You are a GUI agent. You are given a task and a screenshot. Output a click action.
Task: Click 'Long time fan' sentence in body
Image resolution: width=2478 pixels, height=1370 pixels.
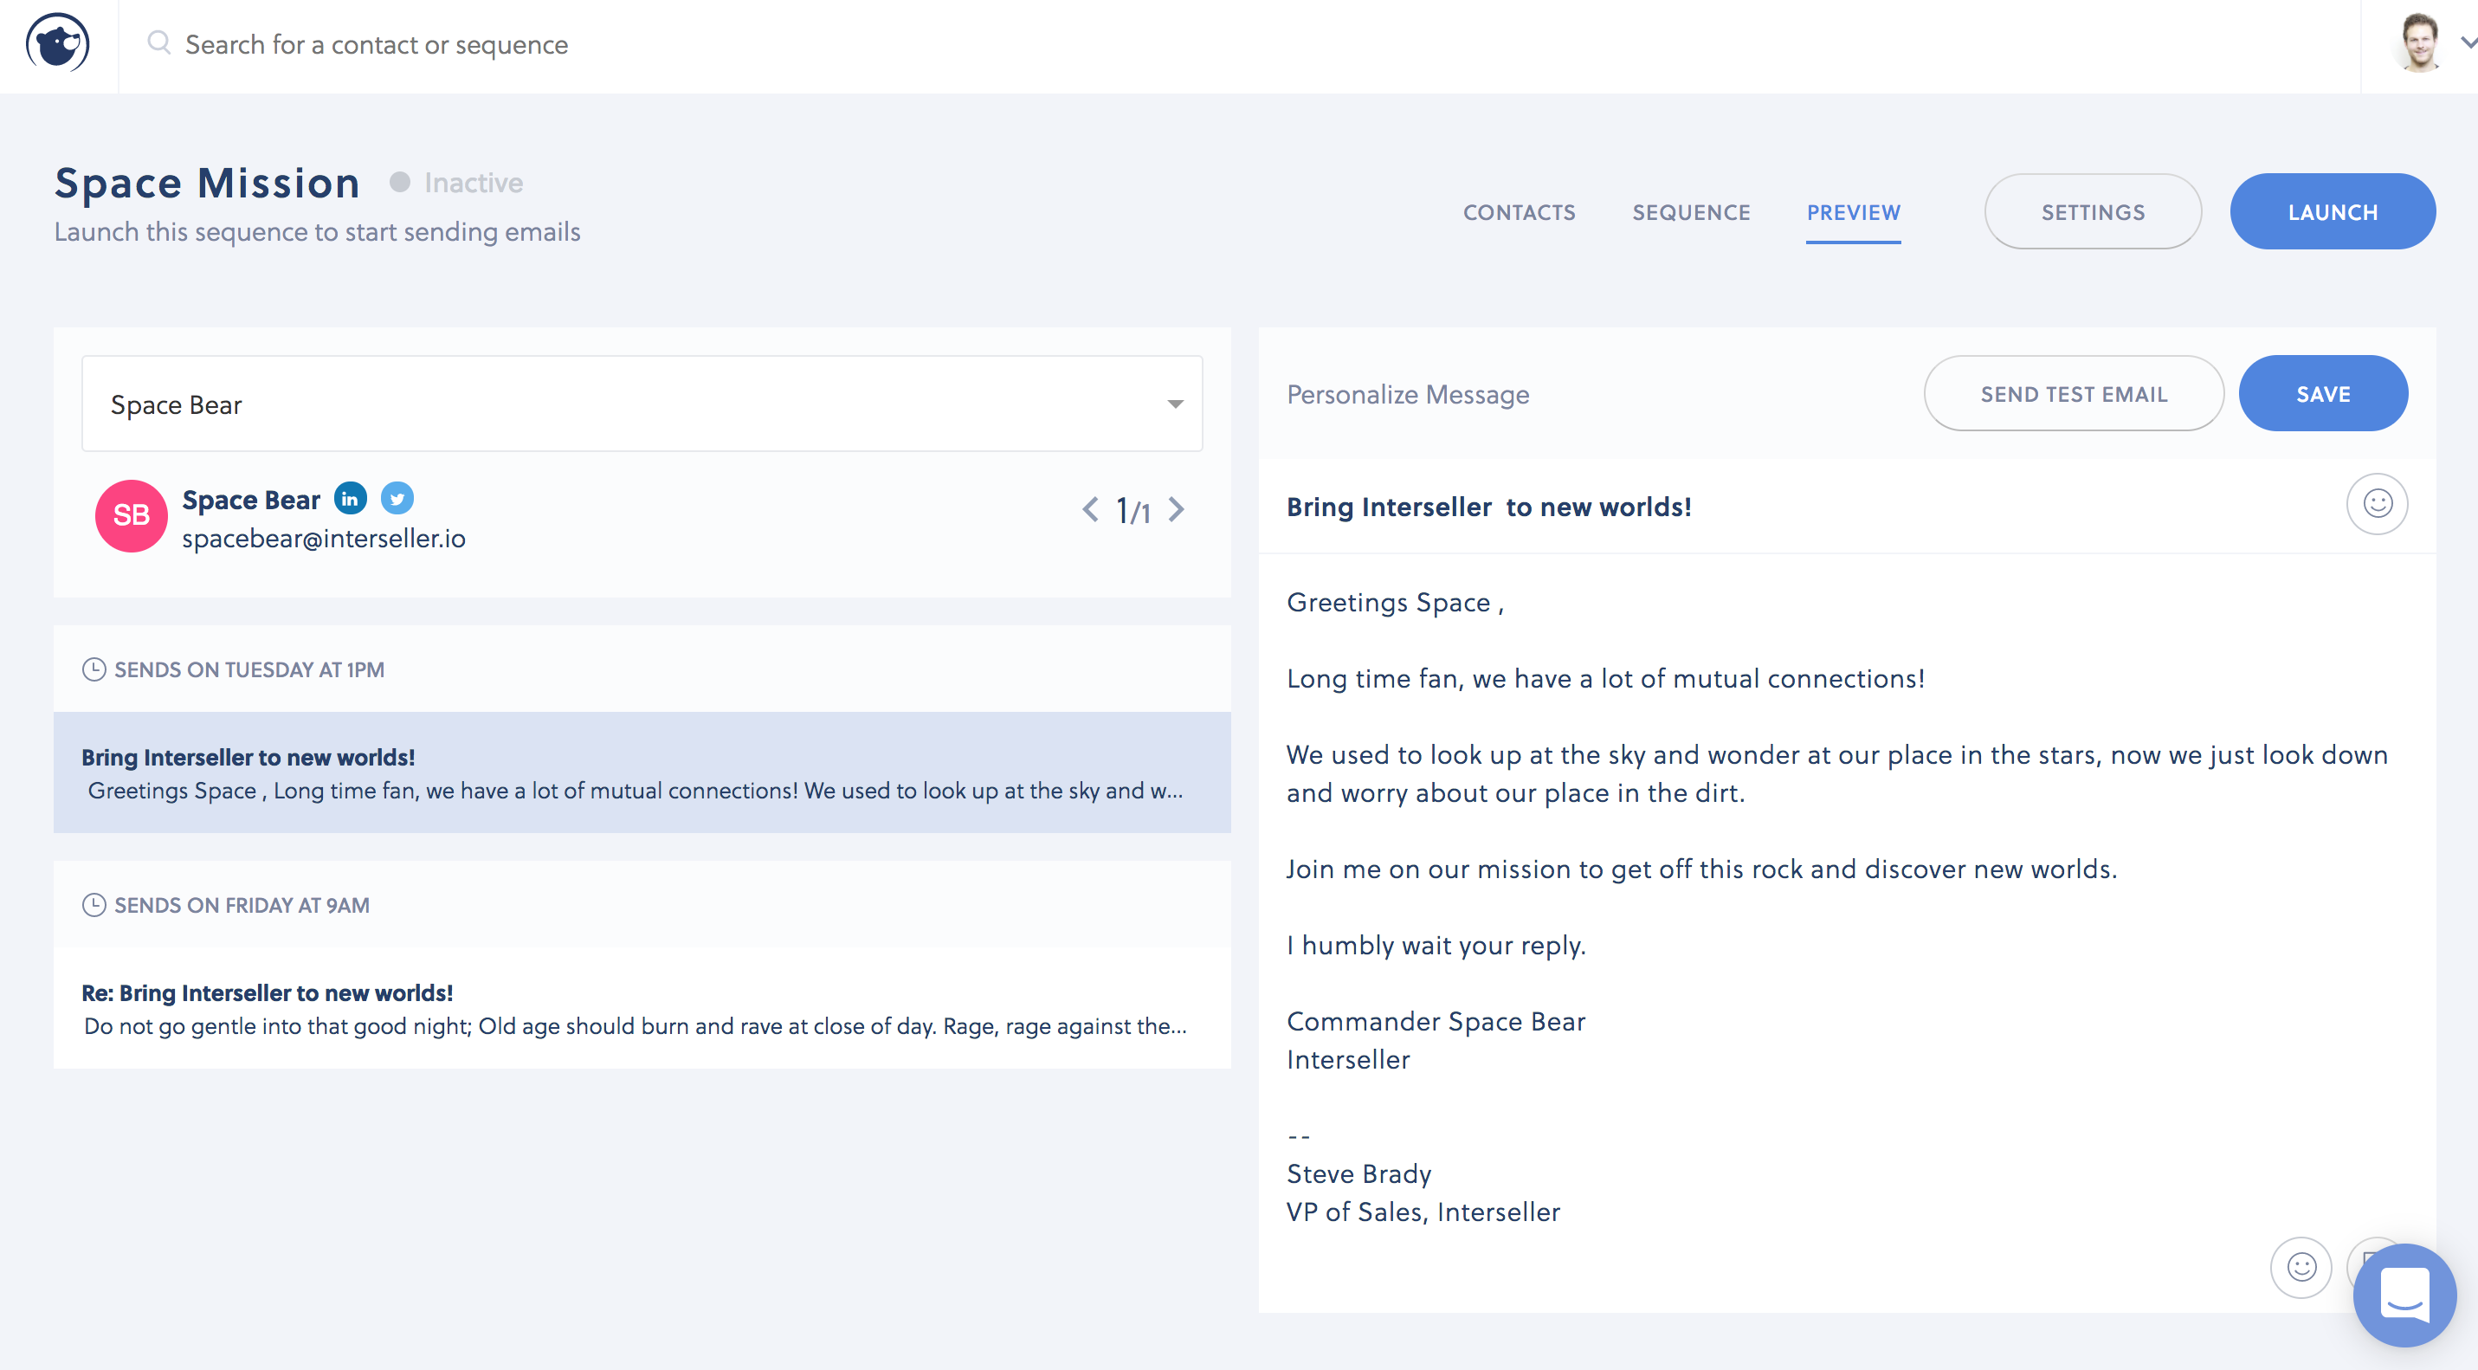(1604, 679)
